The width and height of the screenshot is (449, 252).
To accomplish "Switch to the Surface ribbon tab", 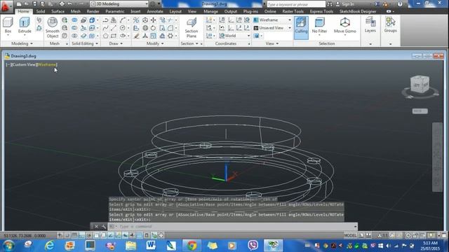I will pyautogui.click(x=58, y=11).
